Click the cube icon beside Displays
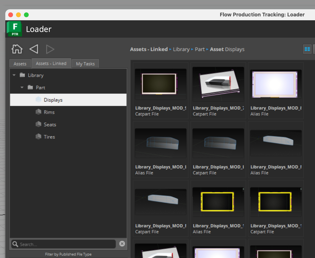This screenshot has height=258, width=315. pos(38,99)
